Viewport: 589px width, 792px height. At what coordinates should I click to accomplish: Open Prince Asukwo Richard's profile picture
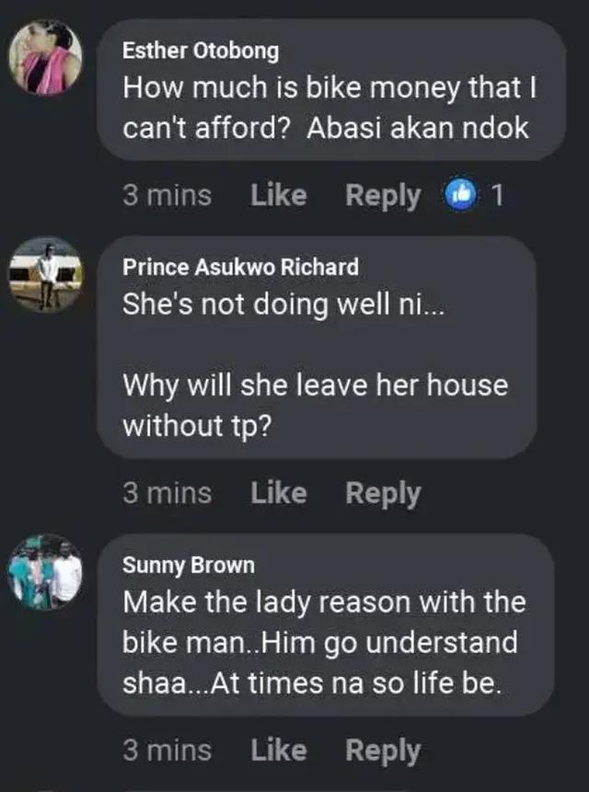[45, 275]
